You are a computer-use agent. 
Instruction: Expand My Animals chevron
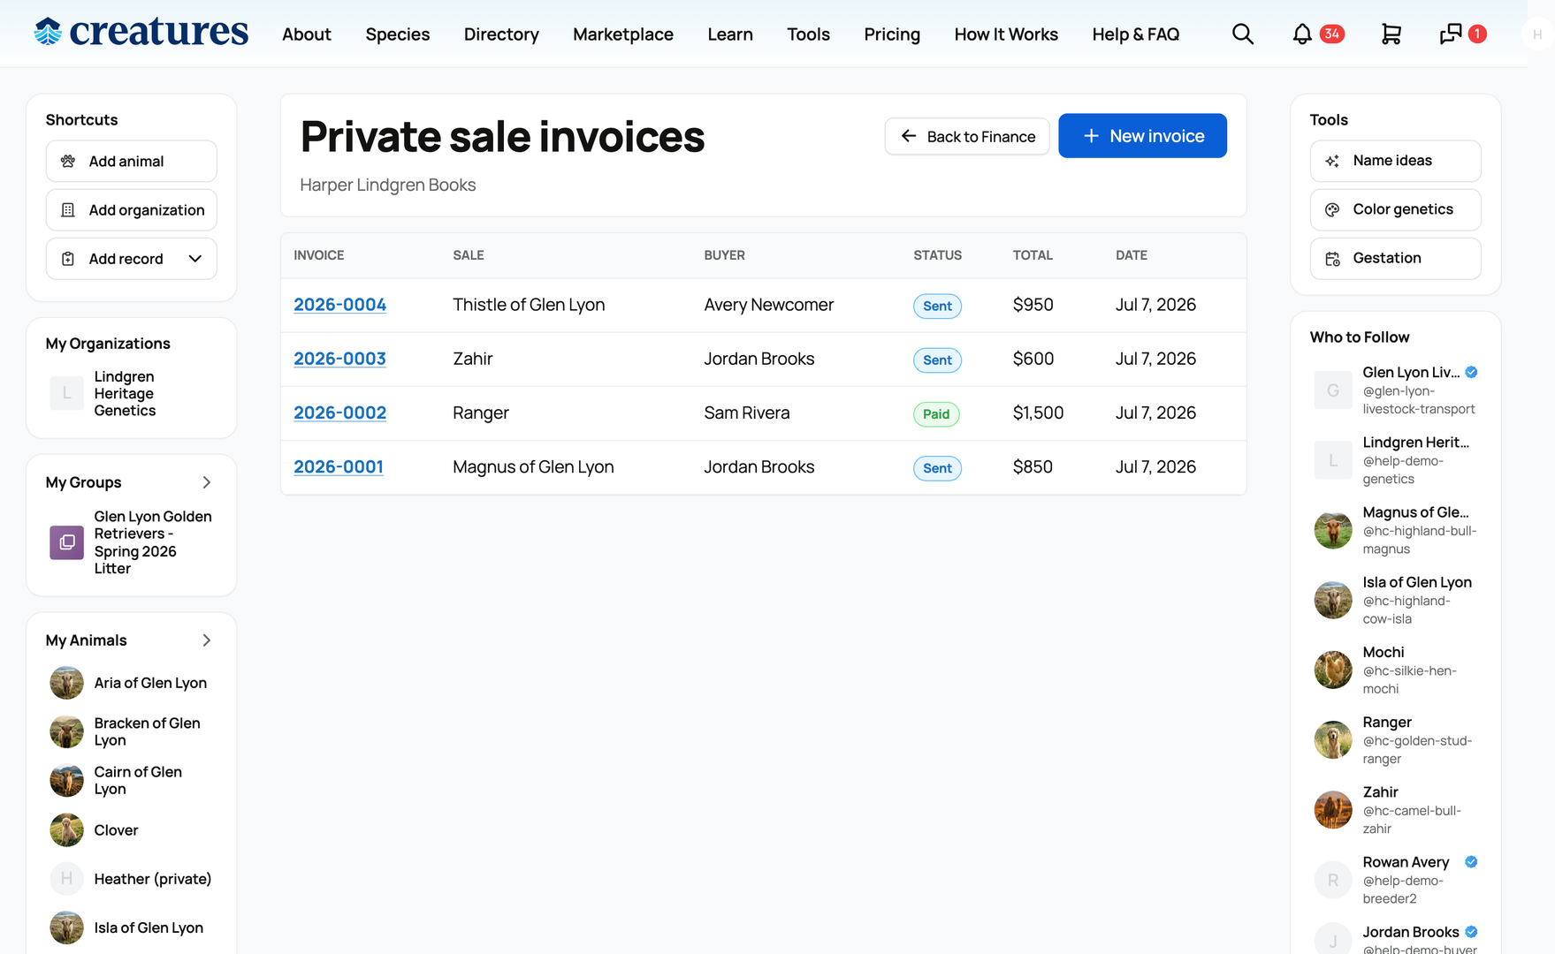click(207, 640)
